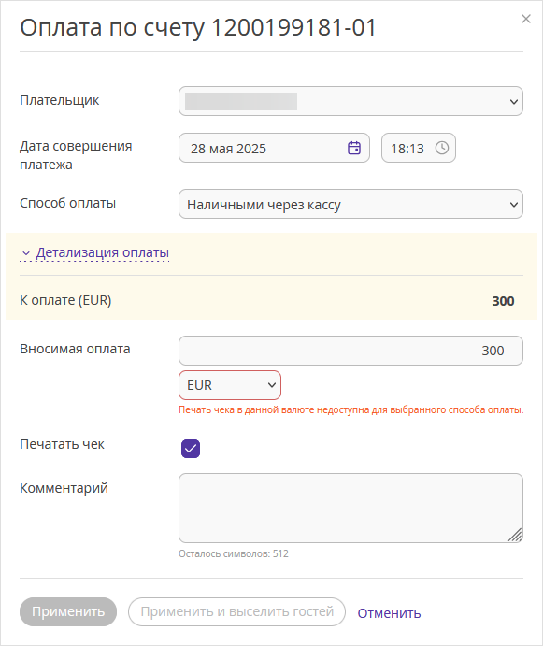The width and height of the screenshot is (543, 646).
Task: Select the 28 мая 2025 date field
Action: coord(274,148)
